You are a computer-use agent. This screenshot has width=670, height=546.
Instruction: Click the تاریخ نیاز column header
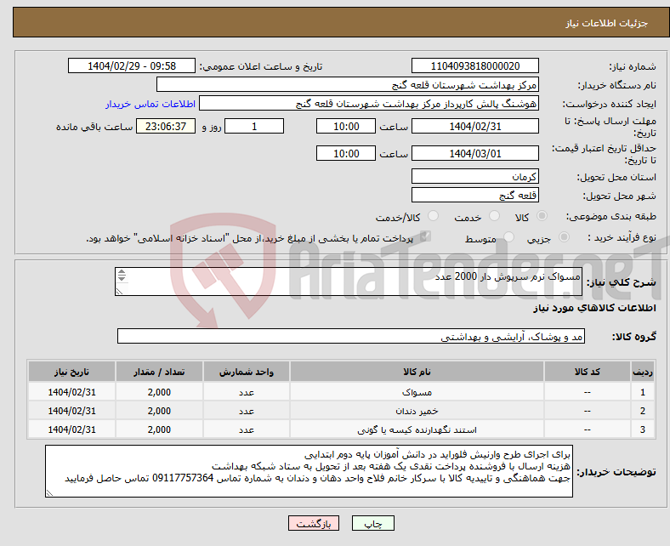click(x=71, y=372)
